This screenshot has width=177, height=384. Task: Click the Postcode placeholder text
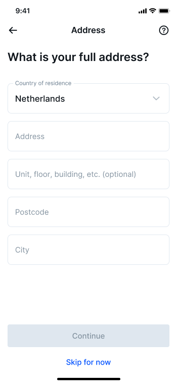[32, 212]
